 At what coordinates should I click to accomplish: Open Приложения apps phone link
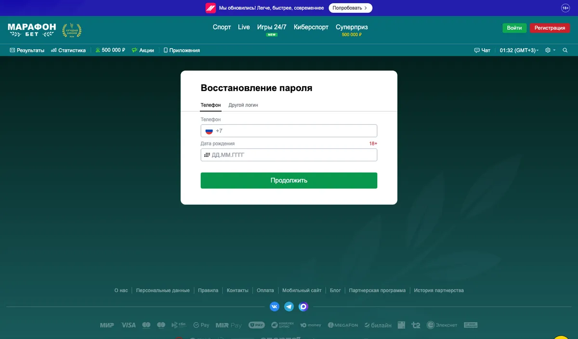pos(182,50)
